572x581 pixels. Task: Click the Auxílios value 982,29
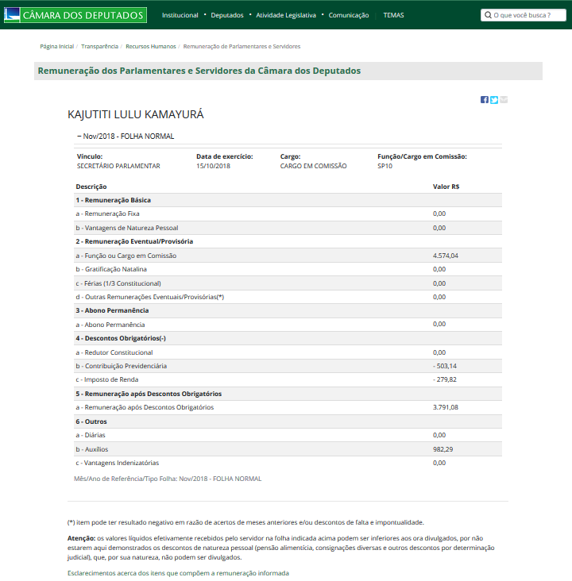(445, 448)
